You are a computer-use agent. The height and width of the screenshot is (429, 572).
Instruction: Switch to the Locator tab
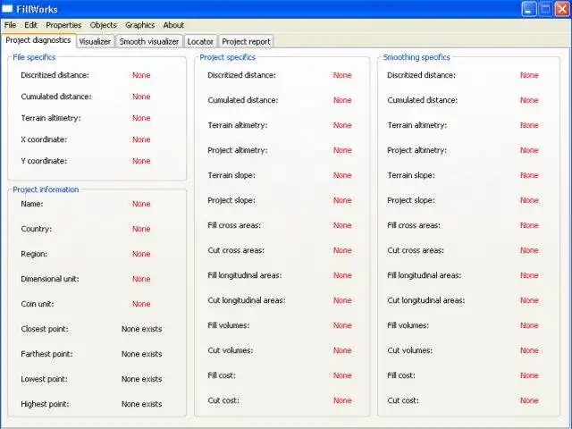tap(200, 42)
